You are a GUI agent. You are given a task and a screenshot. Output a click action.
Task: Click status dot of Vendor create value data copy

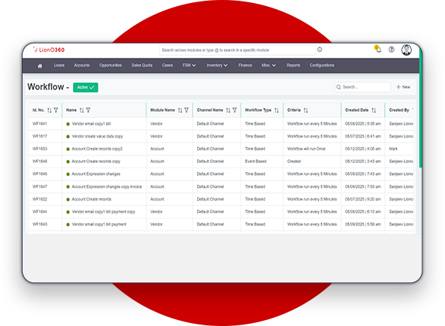tap(68, 137)
